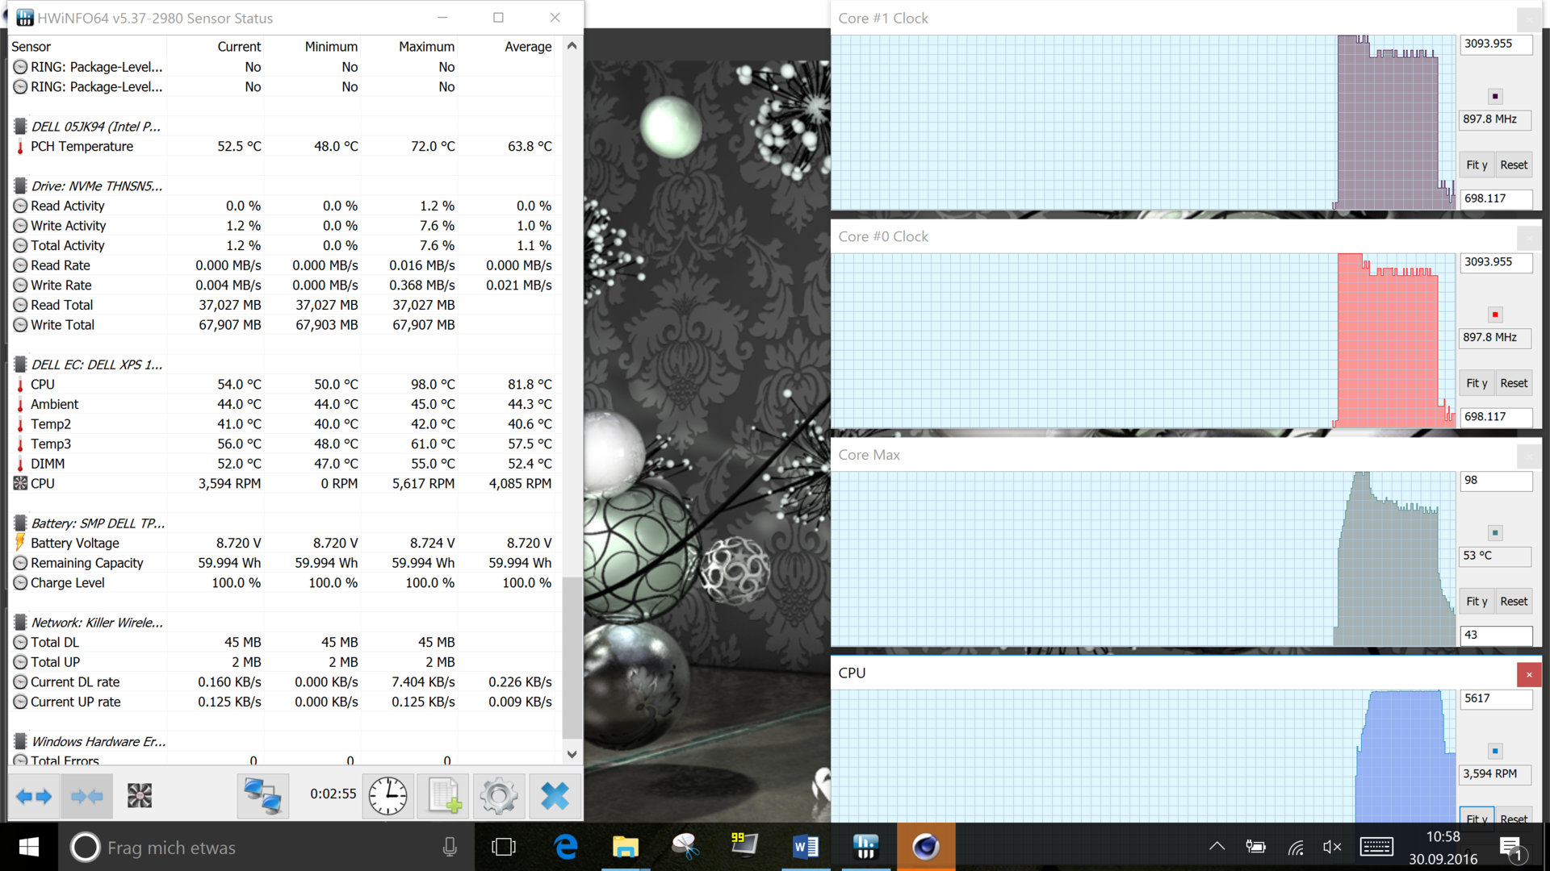Click the collapse columns arrows icon
Screen dimensions: 1550x871
pos(87,797)
